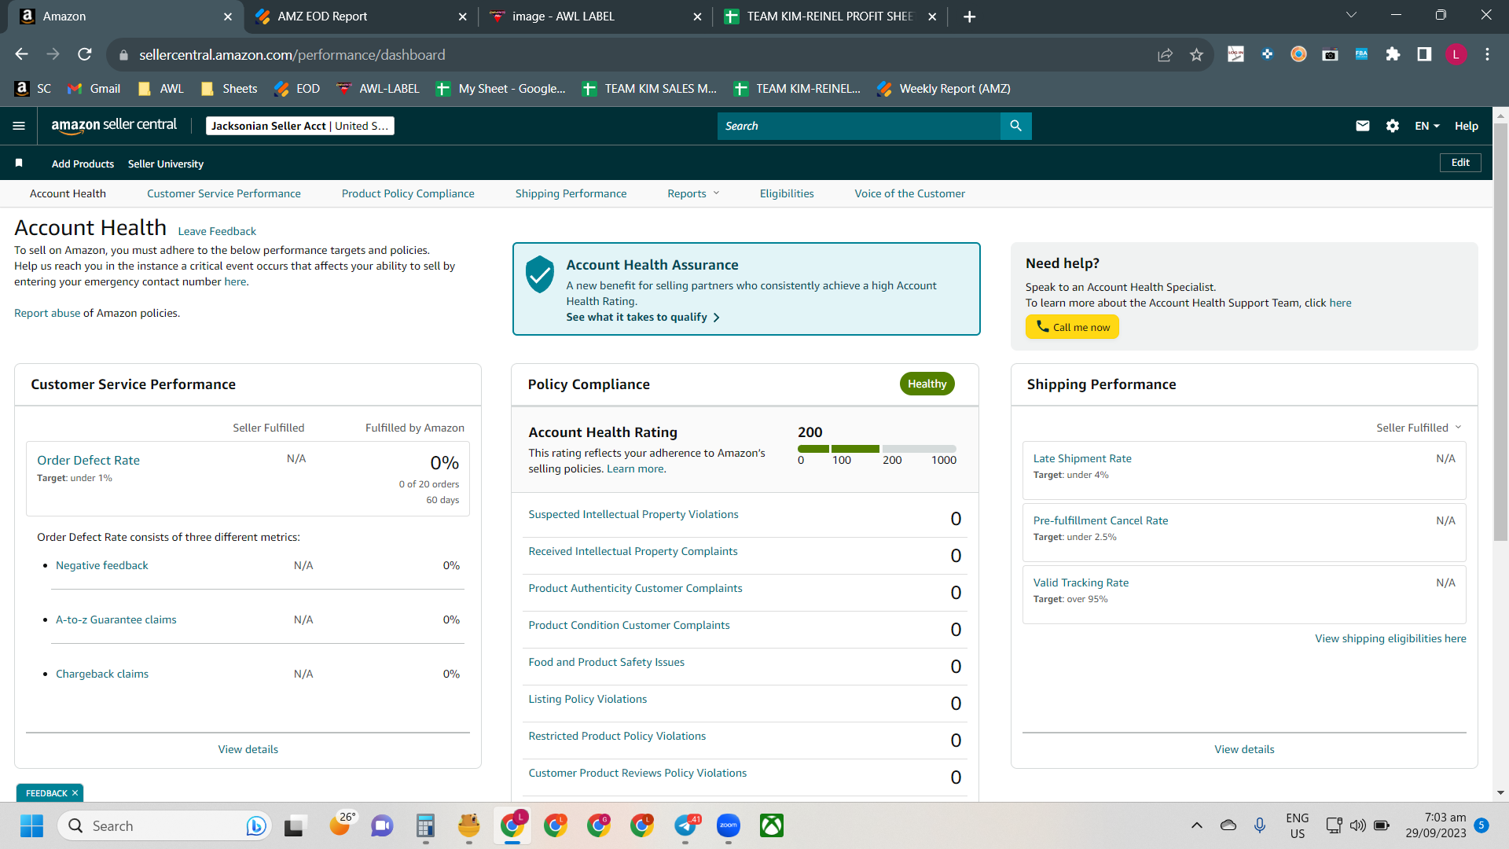
Task: Click the Call me now button
Action: pyautogui.click(x=1072, y=327)
